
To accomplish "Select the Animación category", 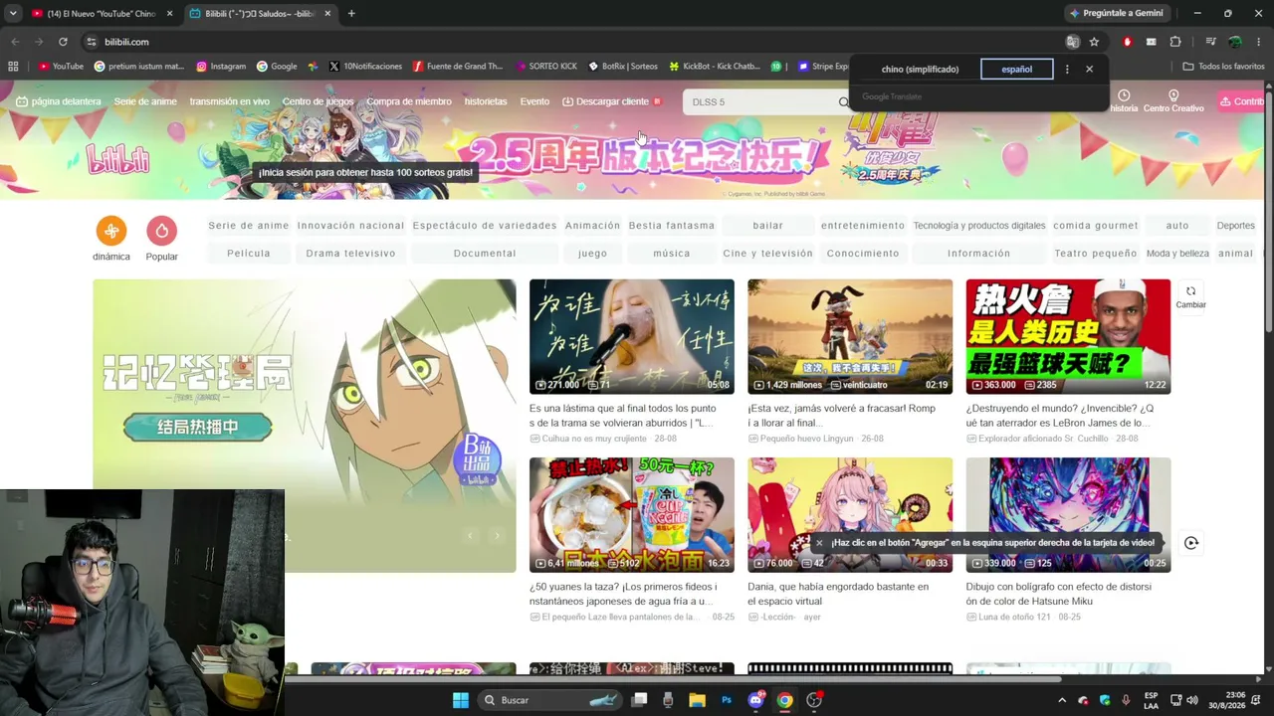I will pos(592,226).
